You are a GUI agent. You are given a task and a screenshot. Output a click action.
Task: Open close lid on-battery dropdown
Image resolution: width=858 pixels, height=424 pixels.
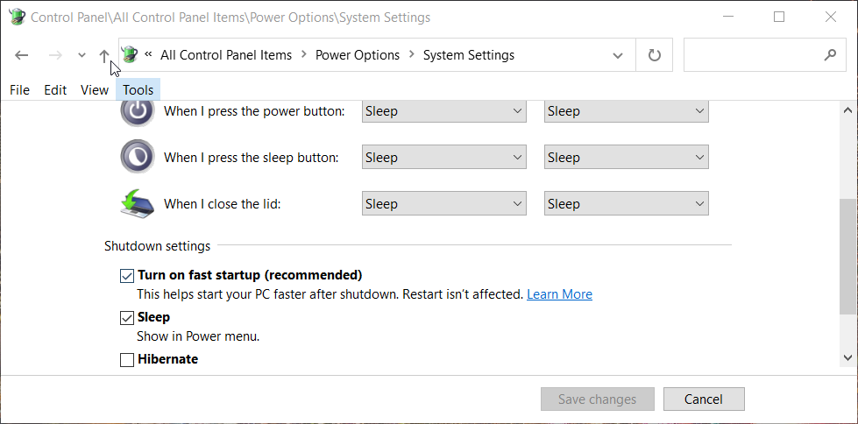pos(443,203)
